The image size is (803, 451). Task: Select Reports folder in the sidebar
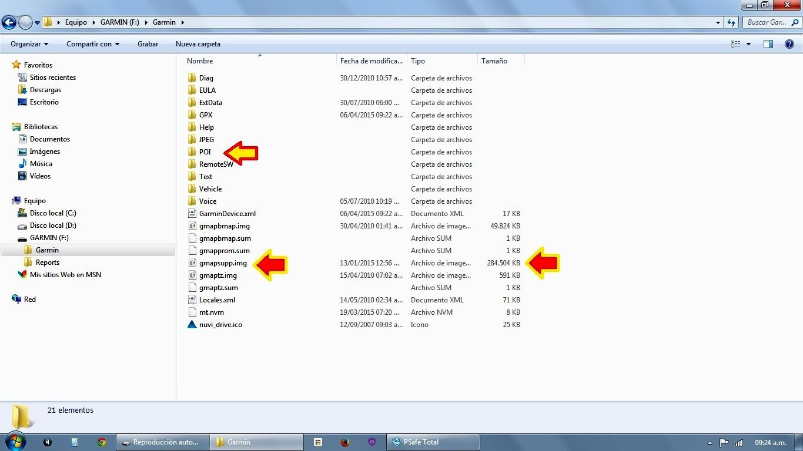pyautogui.click(x=47, y=262)
